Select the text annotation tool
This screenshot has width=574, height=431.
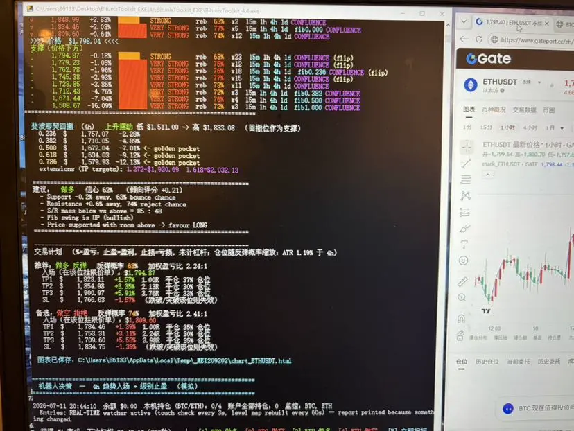(x=464, y=245)
